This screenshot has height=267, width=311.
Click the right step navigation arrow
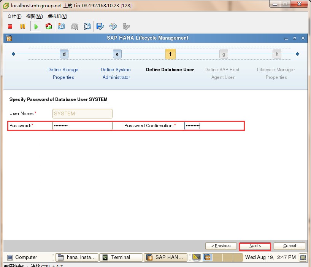tap(297, 54)
